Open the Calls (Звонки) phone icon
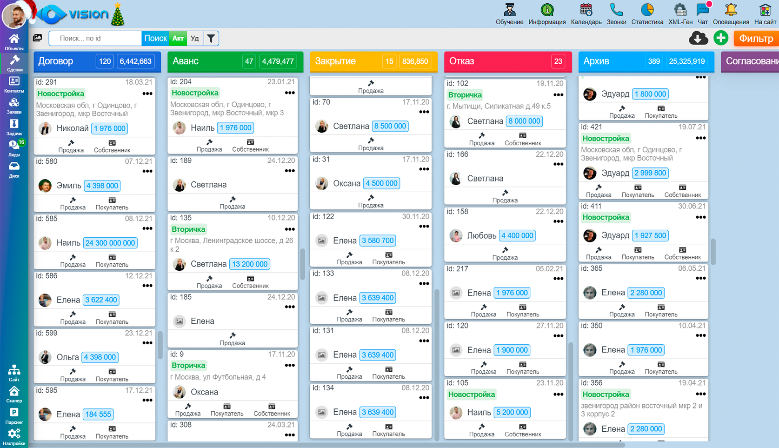This screenshot has width=779, height=448. [x=616, y=10]
